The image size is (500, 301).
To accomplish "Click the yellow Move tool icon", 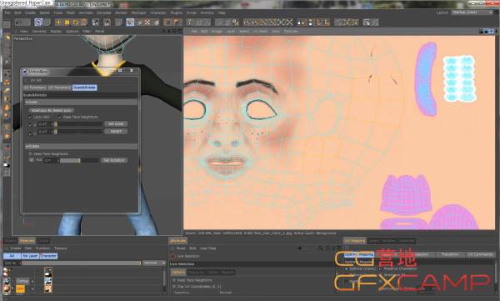I will pos(58,23).
